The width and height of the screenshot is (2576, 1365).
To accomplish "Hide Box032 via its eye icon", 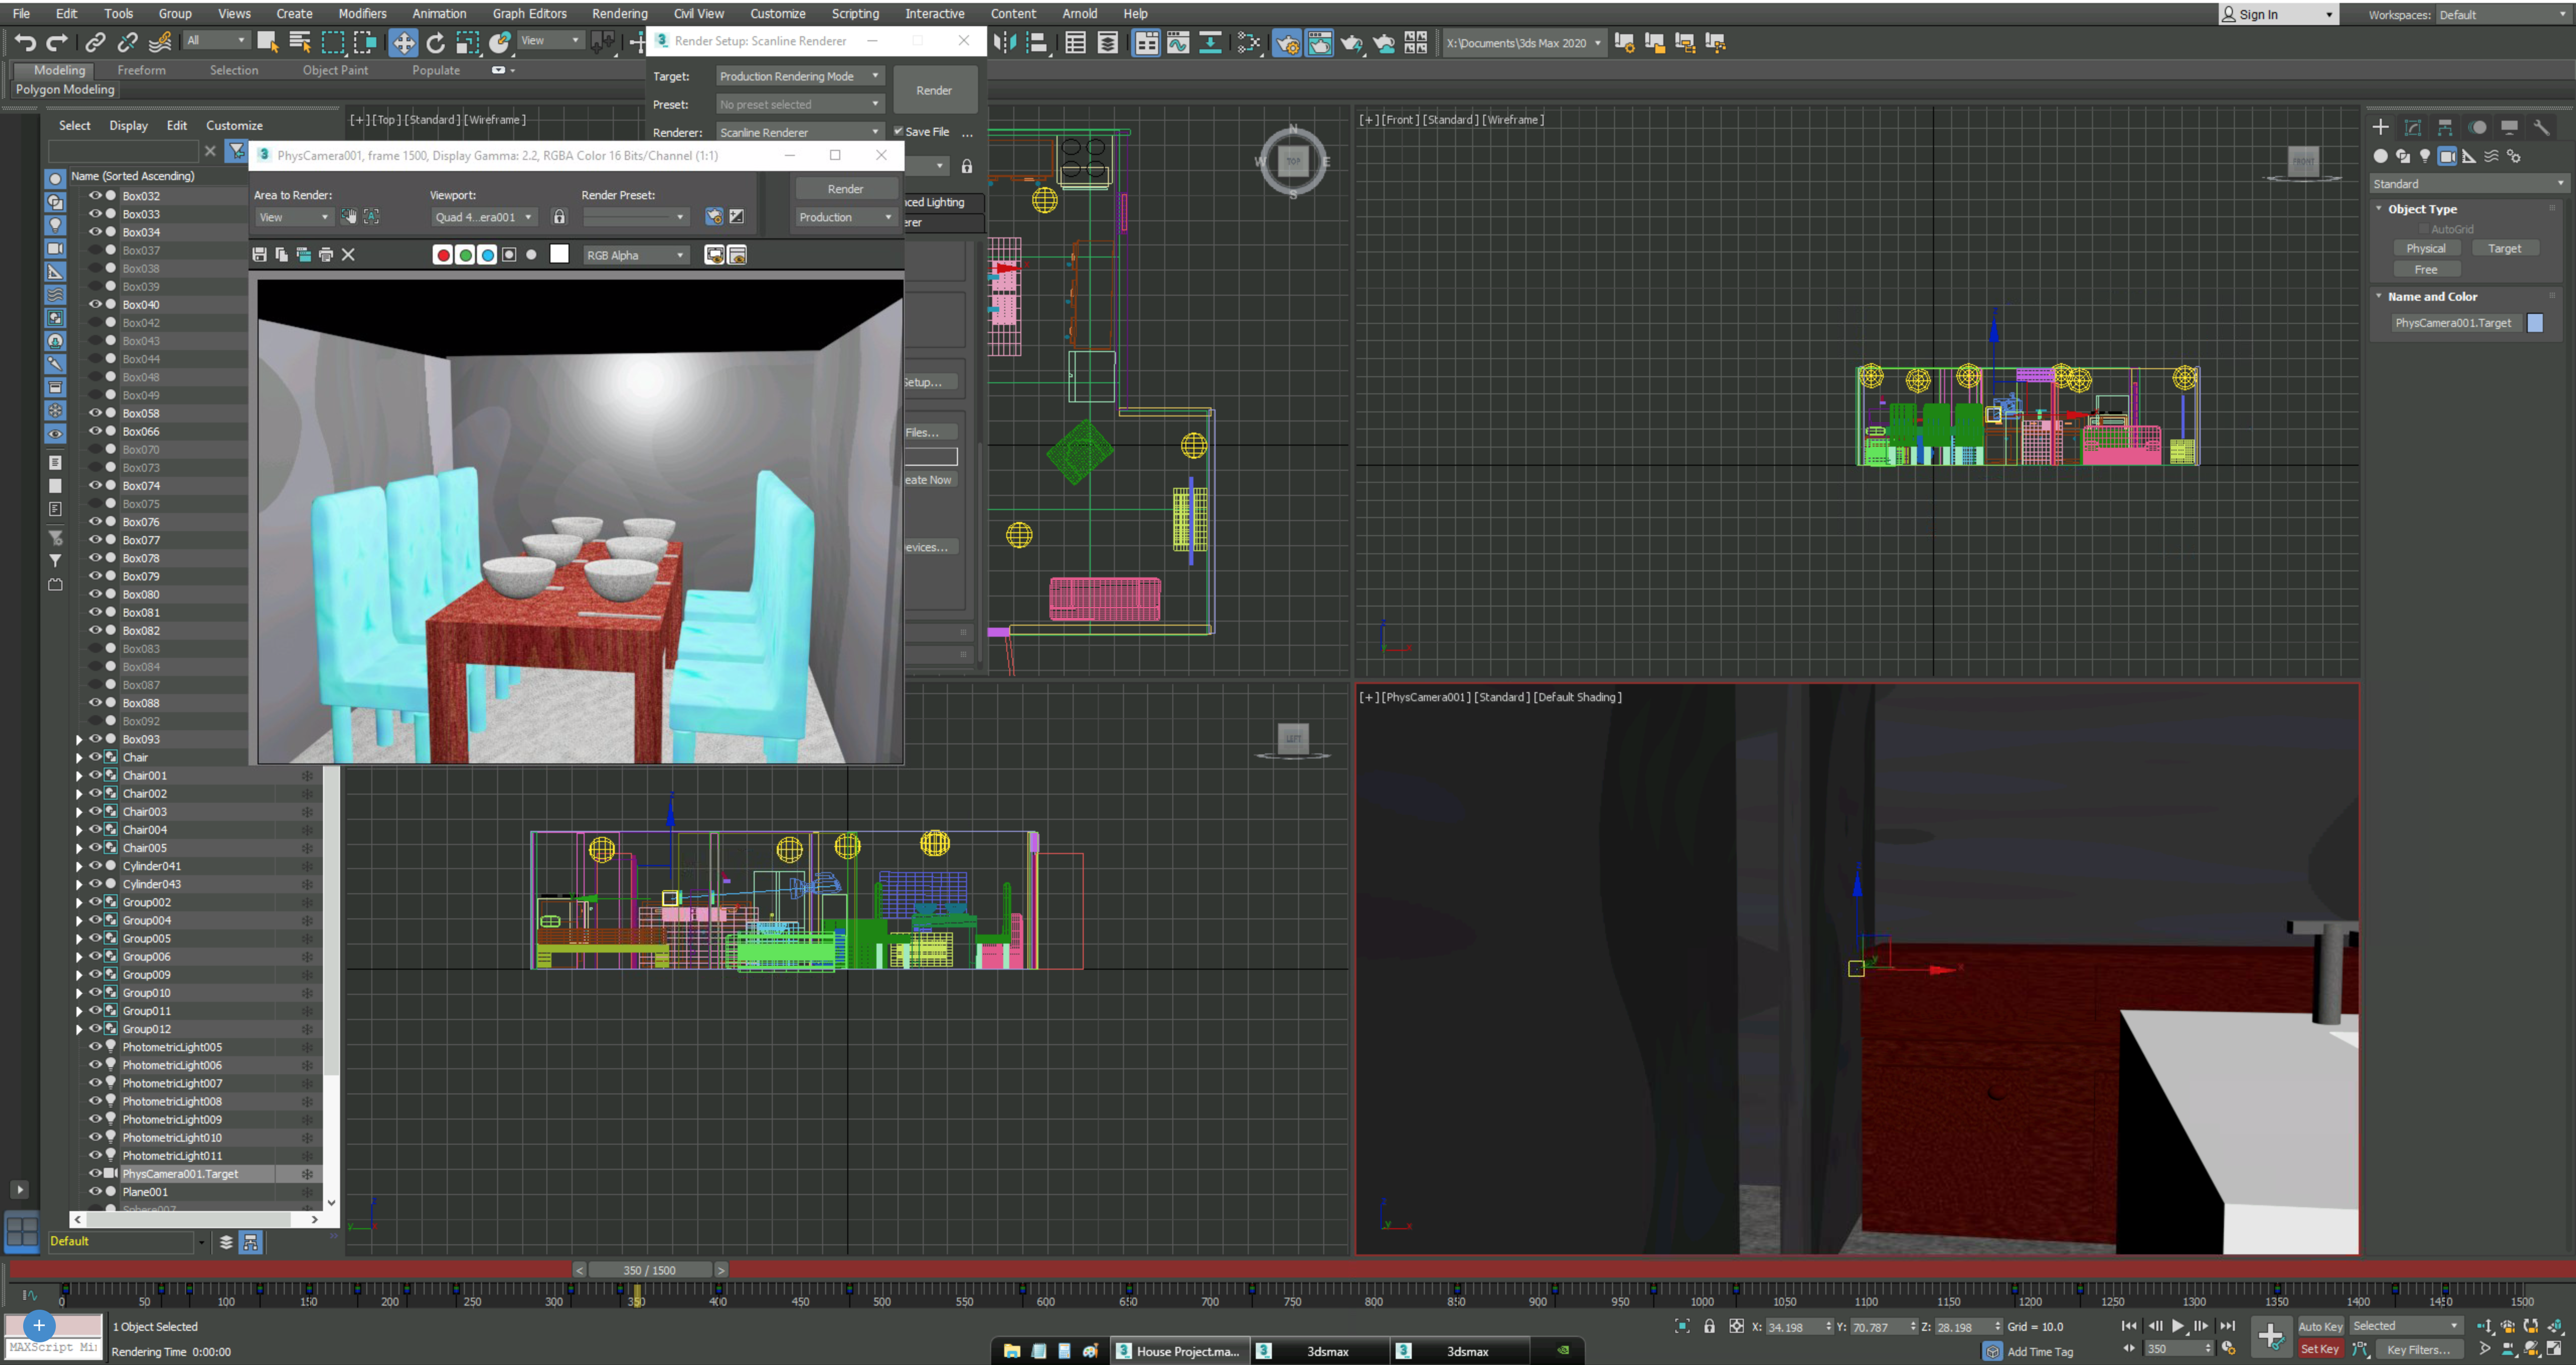I will tap(95, 196).
